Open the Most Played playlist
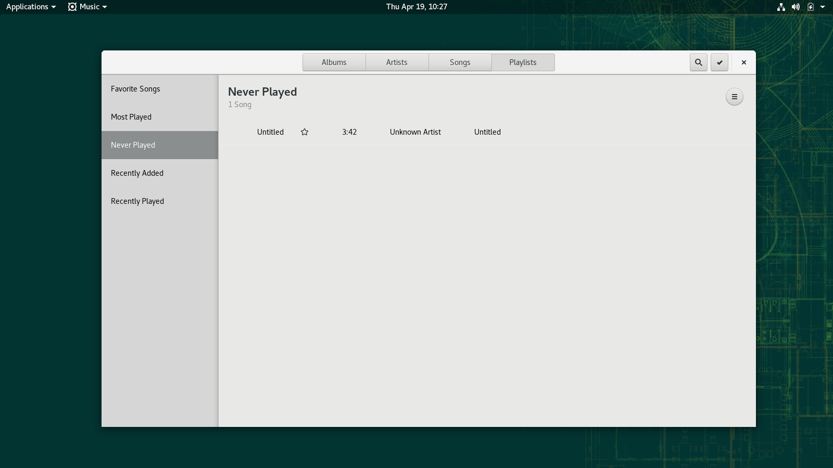 tap(131, 117)
